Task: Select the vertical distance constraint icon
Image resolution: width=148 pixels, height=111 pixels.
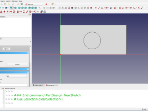Action: (24, 12)
